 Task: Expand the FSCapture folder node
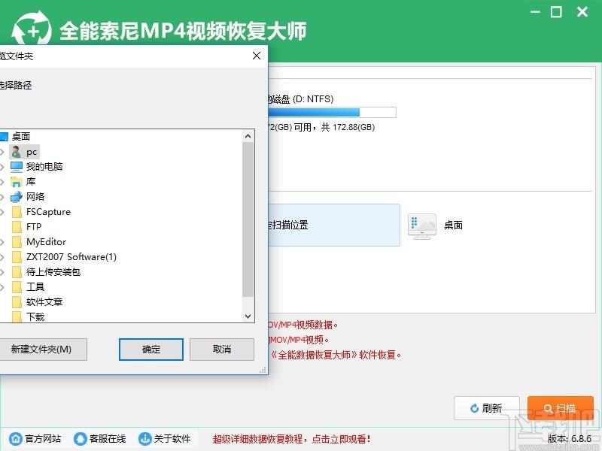pyautogui.click(x=2, y=212)
